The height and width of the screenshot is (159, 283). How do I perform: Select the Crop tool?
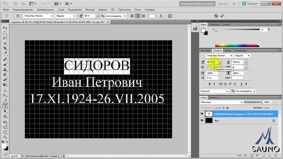coord(5,48)
